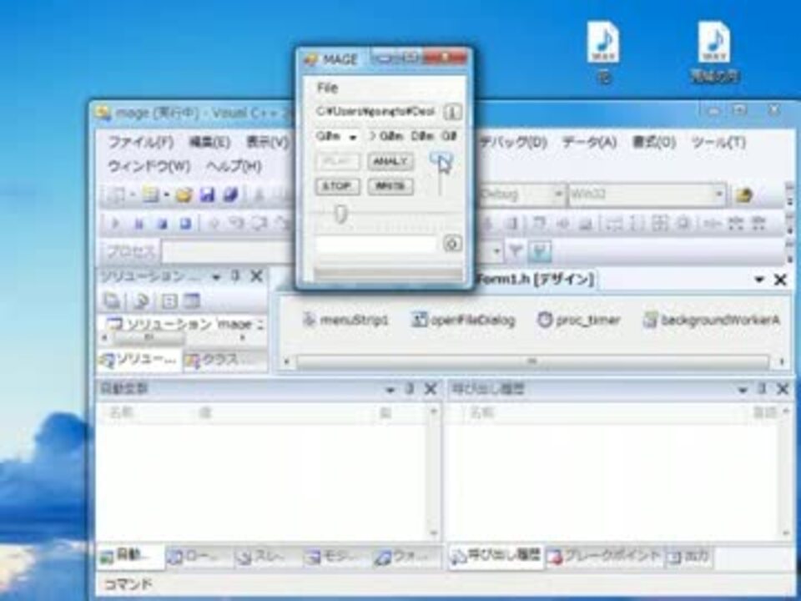The image size is (801, 601).
Task: Open the dropdown below the MAGE file path
Action: [338, 136]
